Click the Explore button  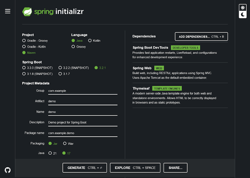pyautogui.click(x=135, y=168)
